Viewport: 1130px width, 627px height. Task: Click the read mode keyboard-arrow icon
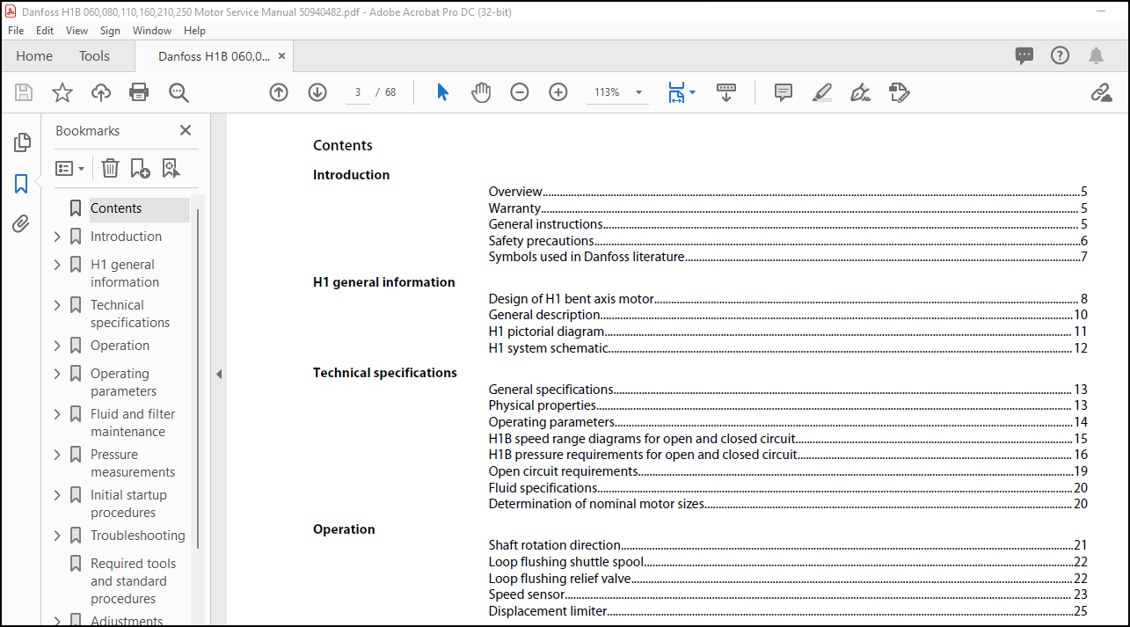pyautogui.click(x=726, y=92)
